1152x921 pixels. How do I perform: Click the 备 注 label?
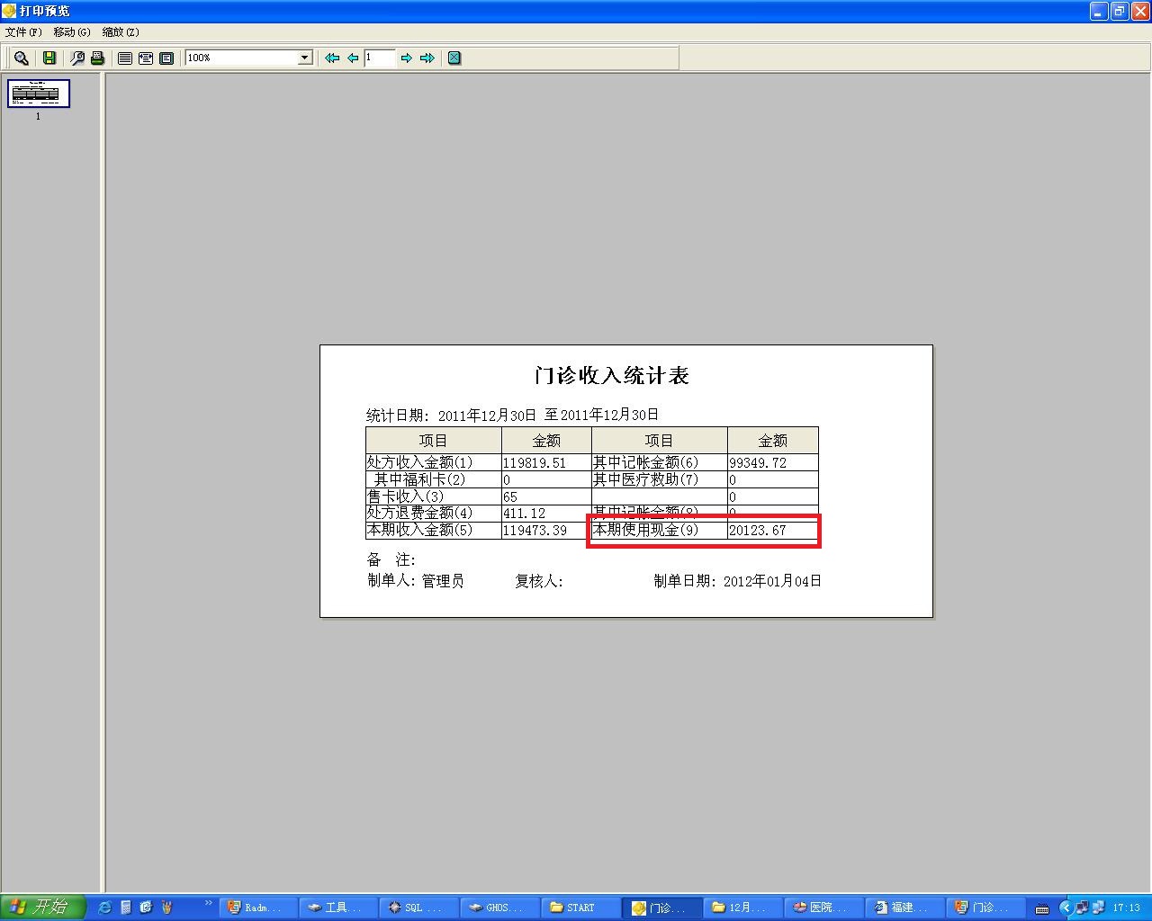click(391, 560)
